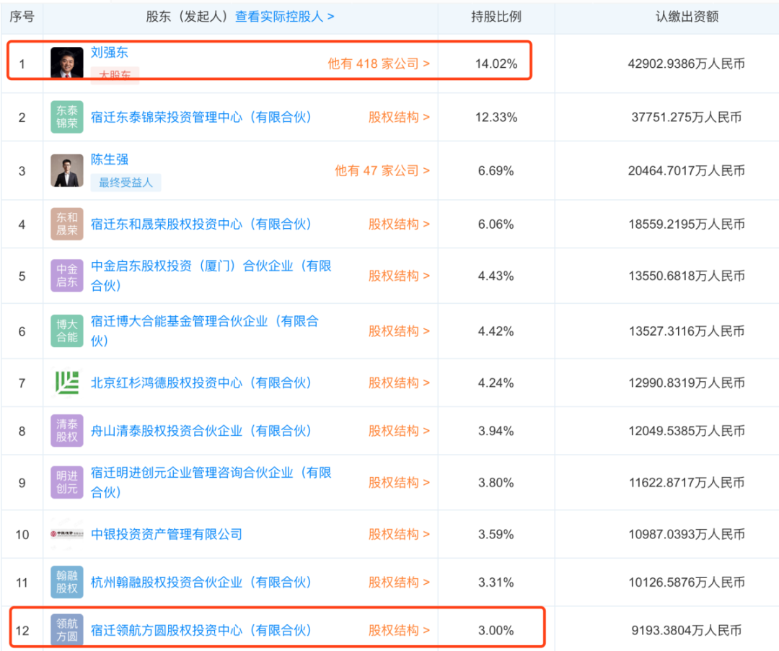Open 宿迁东和晟荣股权投资中心 company link
Viewport: 779px width, 651px height.
[x=201, y=224]
